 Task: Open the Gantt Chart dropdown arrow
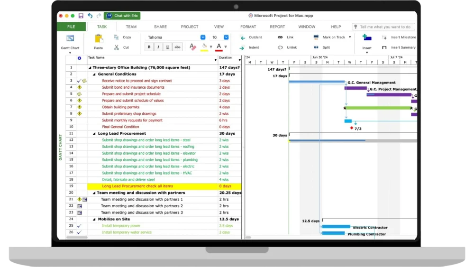70,53
